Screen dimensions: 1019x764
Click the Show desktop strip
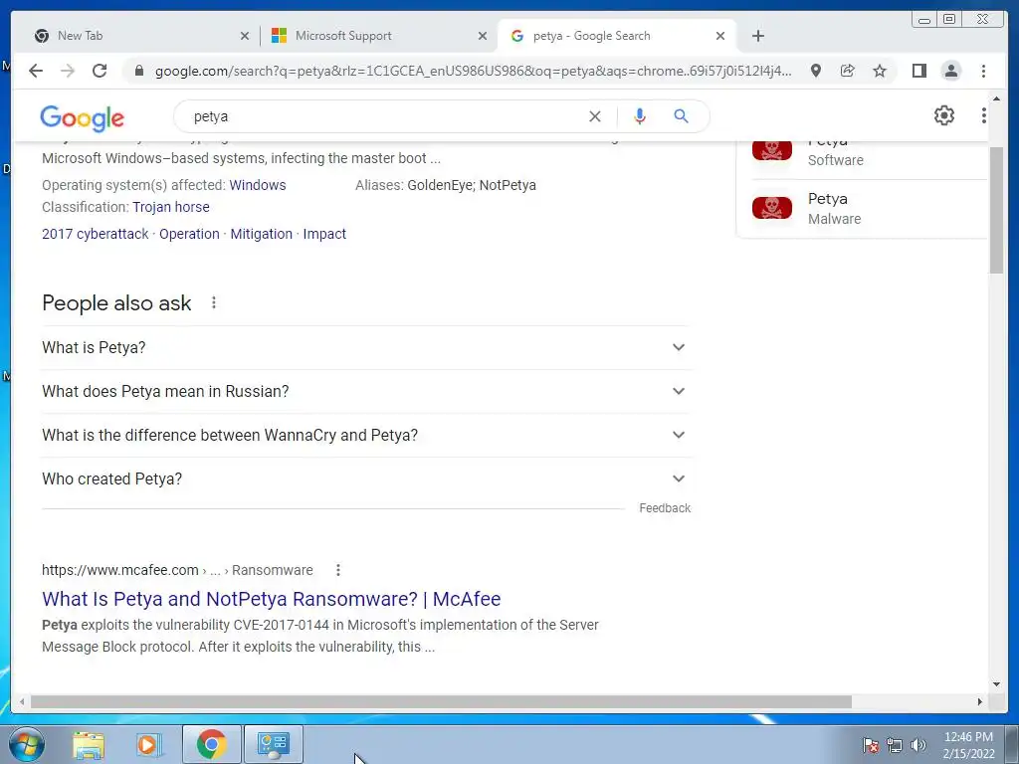(x=1012, y=744)
